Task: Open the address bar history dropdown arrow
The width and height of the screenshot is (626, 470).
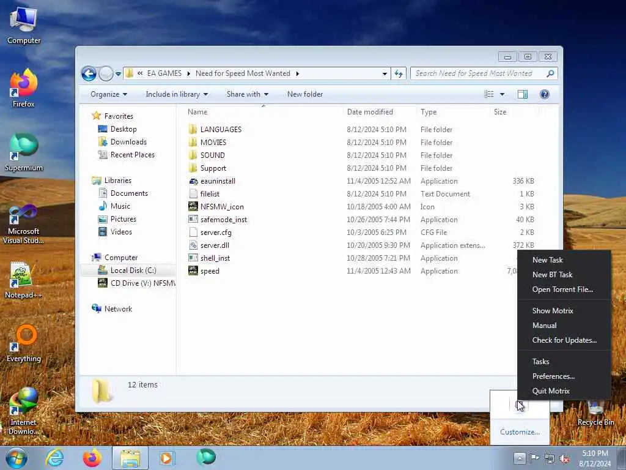Action: (385, 74)
